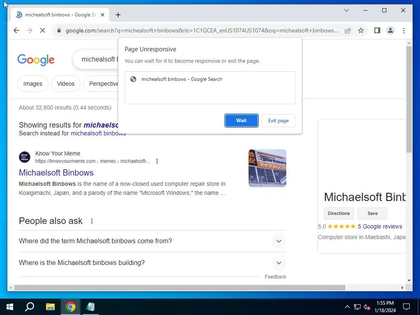Click Save in knowledge panel
420x315 pixels.
point(372,213)
